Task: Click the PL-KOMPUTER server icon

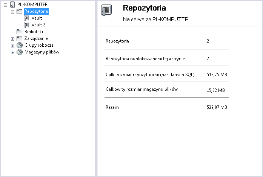Action: tap(12, 5)
